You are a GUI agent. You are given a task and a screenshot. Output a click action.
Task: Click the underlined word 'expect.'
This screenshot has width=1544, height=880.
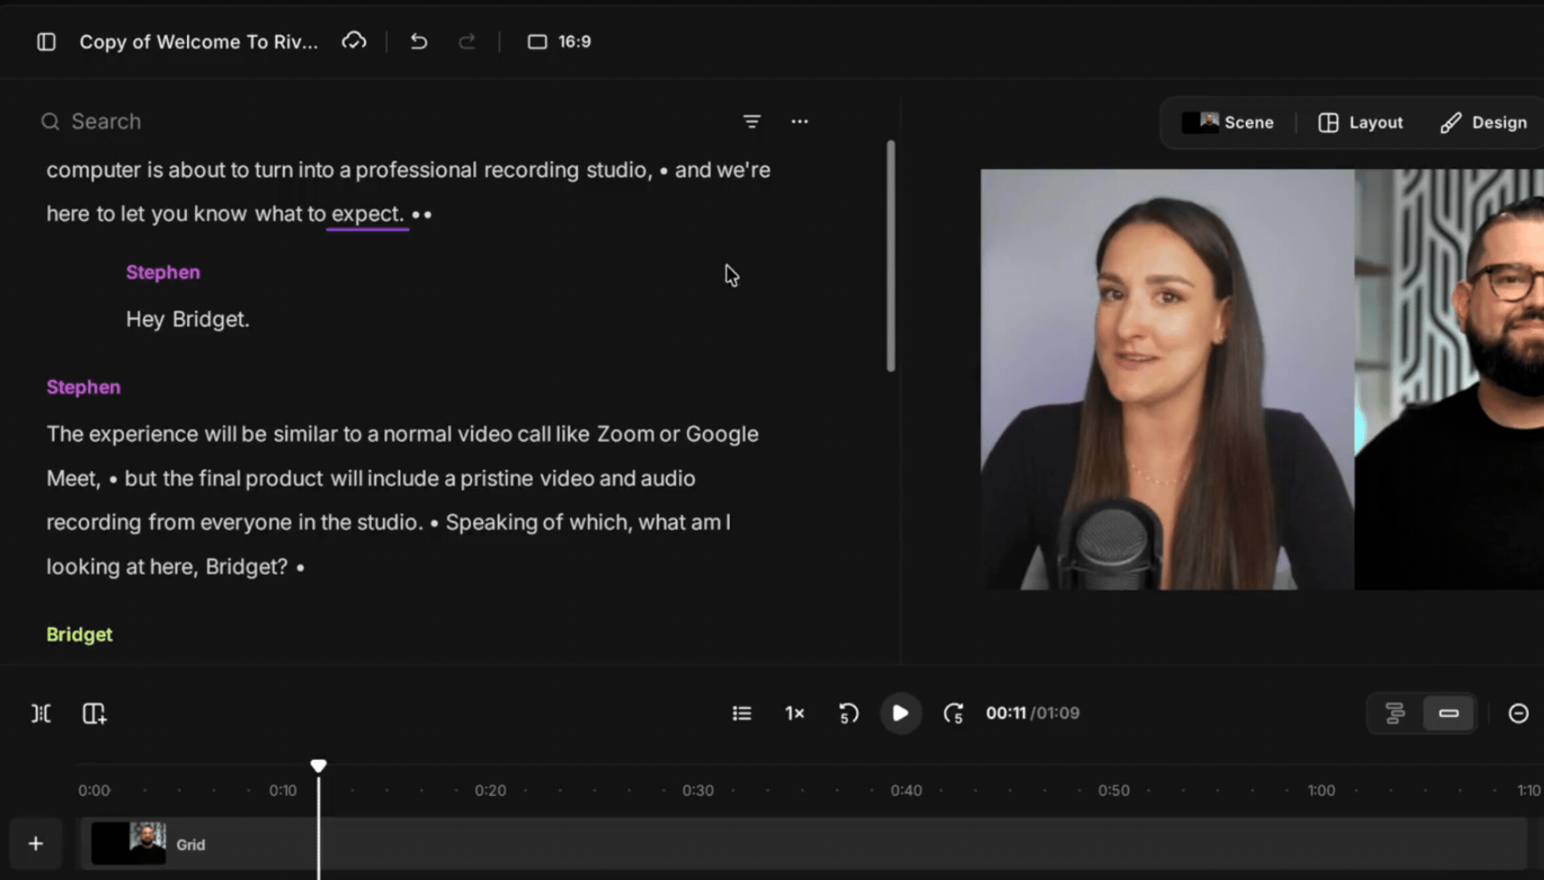[368, 214]
